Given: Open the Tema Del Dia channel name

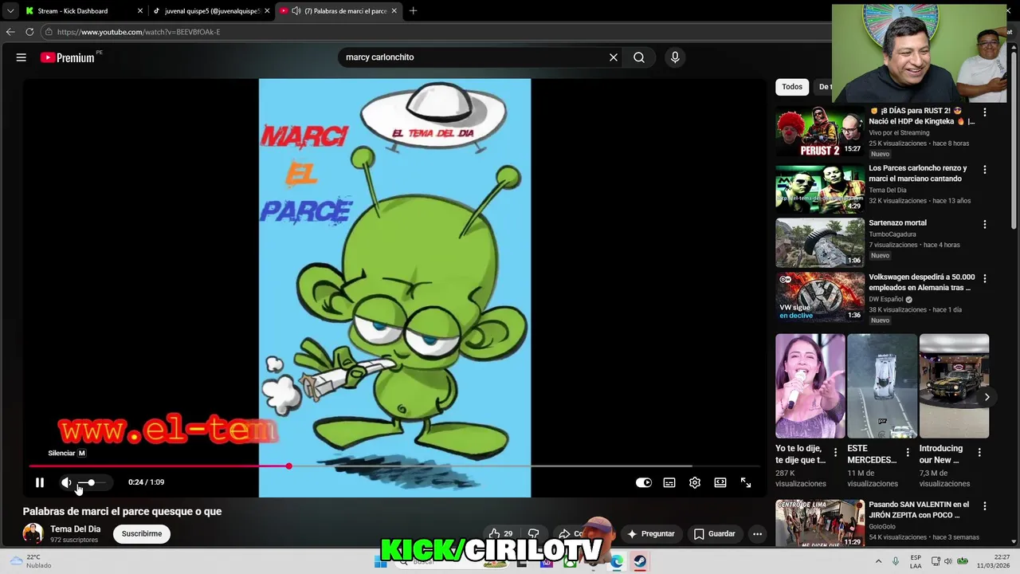Looking at the screenshot, I should [76, 529].
